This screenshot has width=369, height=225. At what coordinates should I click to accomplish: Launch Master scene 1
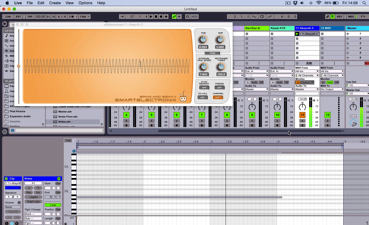tap(348, 34)
